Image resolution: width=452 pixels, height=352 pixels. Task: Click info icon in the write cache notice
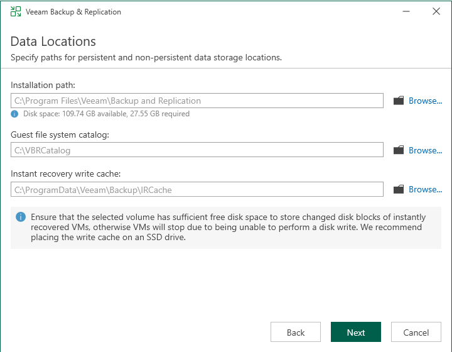click(21, 217)
